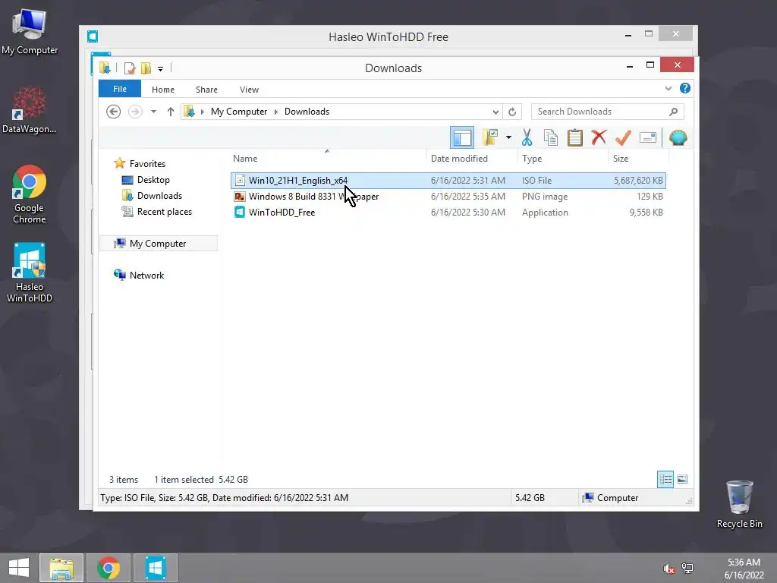Click the Paste clipboard icon
Image resolution: width=777 pixels, height=583 pixels.
pos(575,137)
